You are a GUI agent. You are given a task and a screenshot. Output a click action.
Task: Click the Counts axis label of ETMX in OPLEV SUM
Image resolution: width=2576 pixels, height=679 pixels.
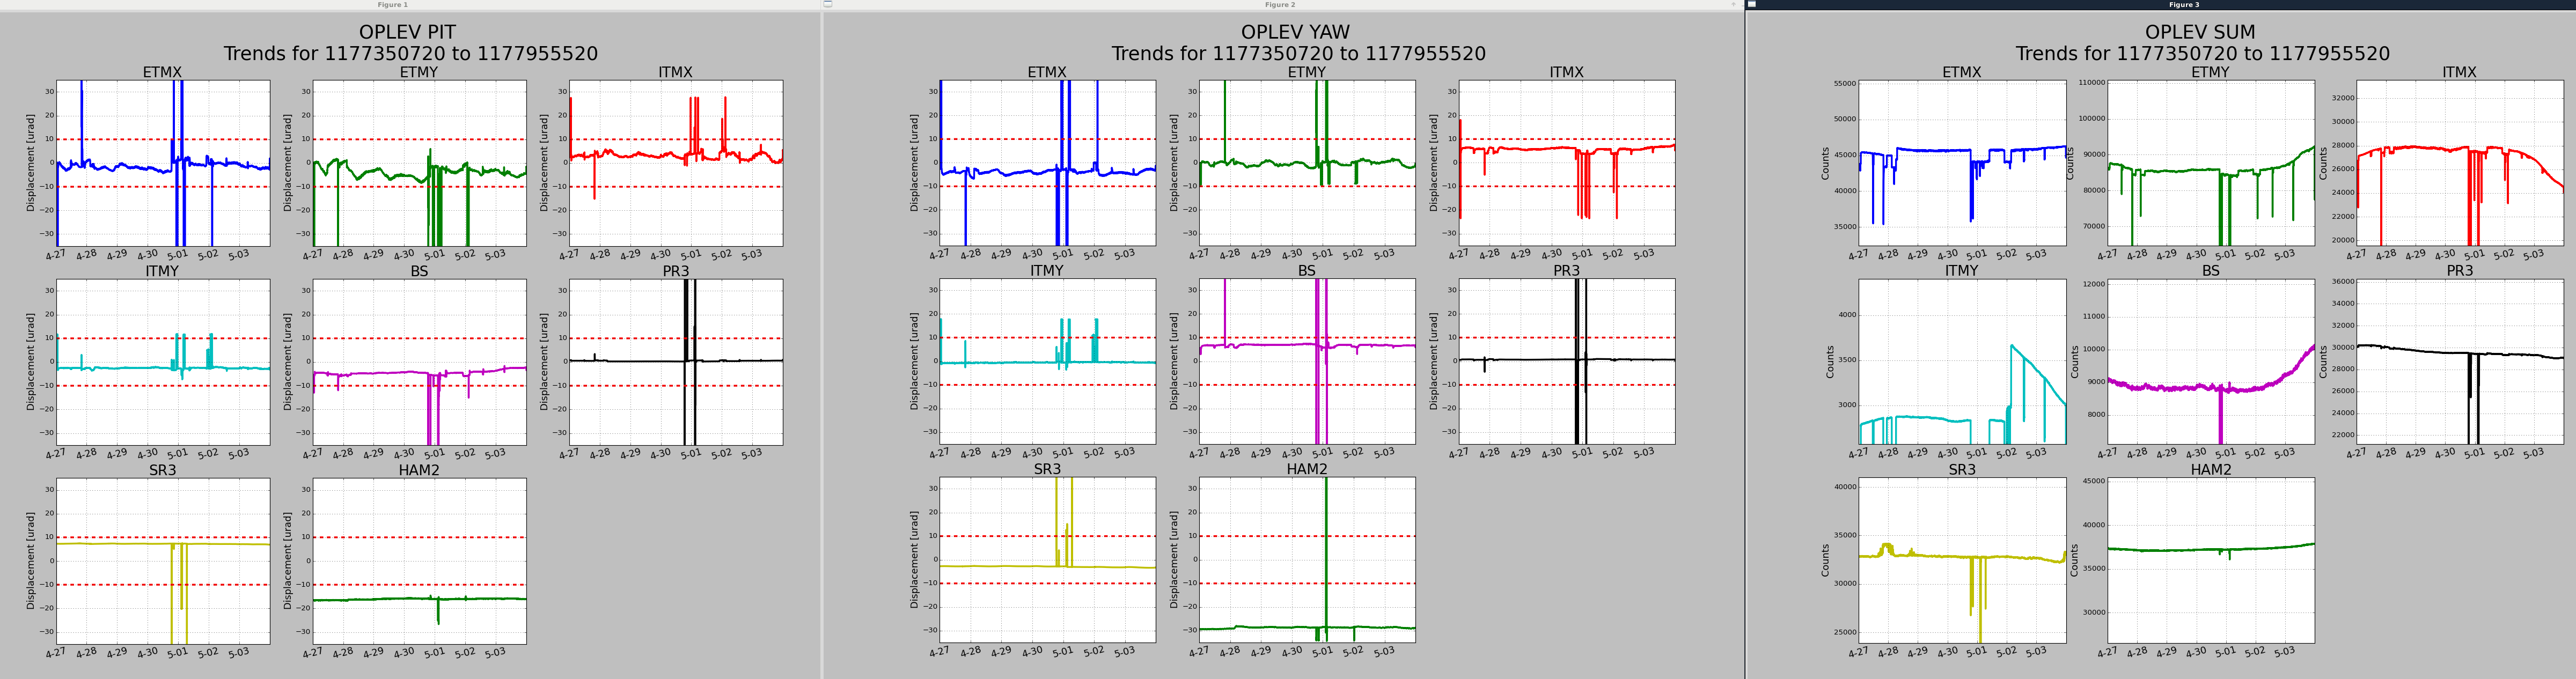point(1825,164)
